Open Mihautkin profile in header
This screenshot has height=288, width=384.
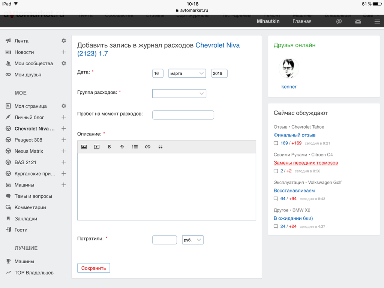coord(268,21)
